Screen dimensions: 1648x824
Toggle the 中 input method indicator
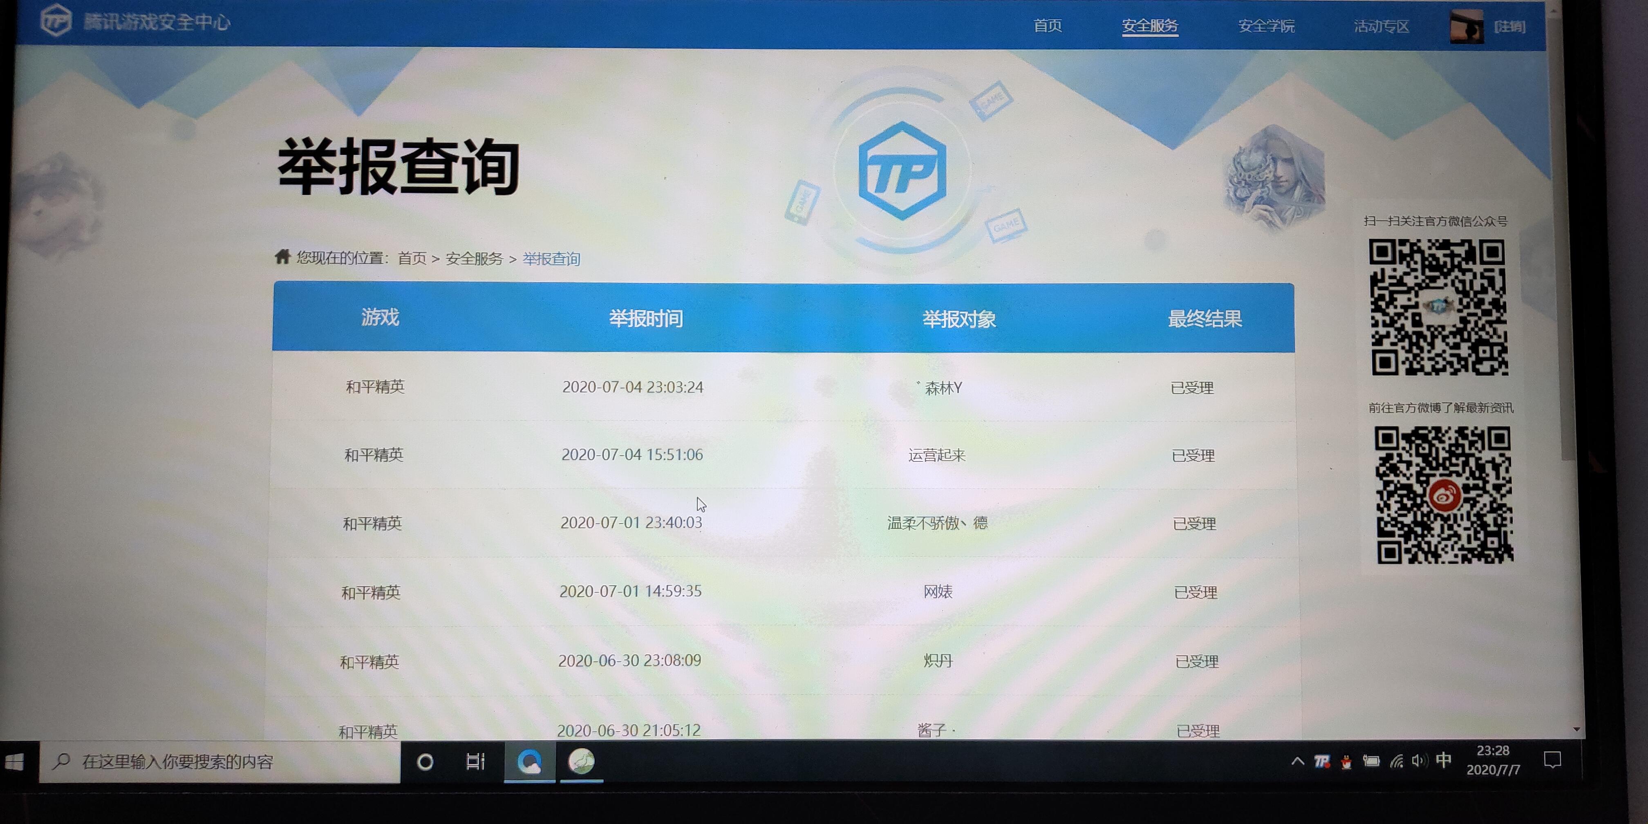pos(1444,760)
